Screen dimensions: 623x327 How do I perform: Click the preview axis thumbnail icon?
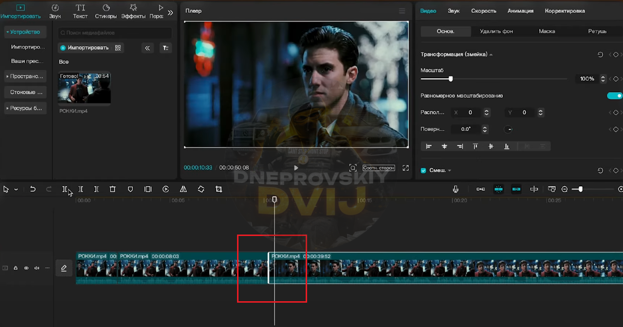[x=551, y=189]
